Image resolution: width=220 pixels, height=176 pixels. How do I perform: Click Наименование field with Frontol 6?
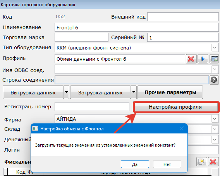click(137, 27)
